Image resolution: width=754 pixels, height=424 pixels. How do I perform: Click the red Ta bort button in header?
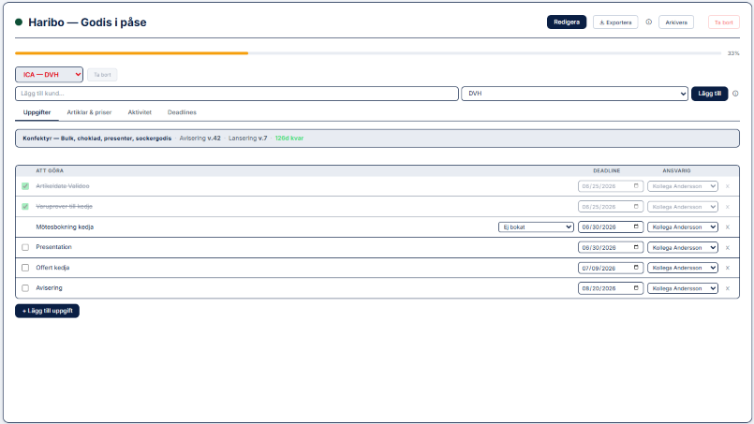(x=724, y=22)
